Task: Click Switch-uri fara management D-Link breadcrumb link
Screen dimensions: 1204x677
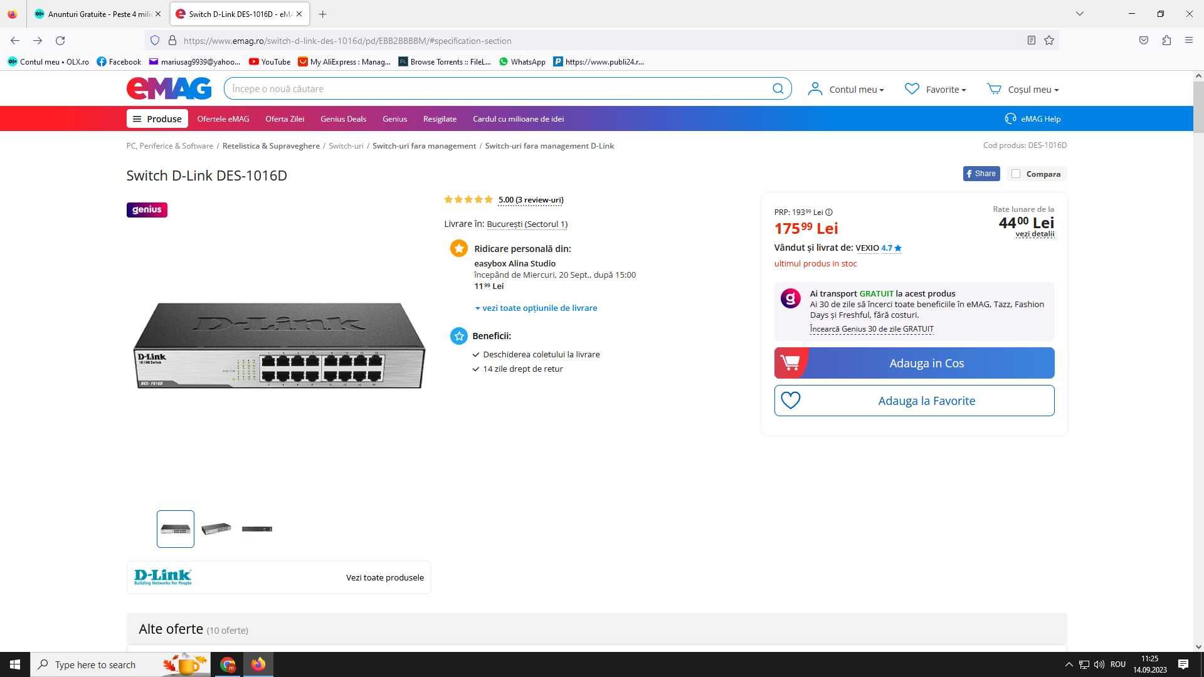Action: pyautogui.click(x=548, y=145)
